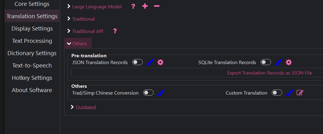323x134 pixels.
Task: Toggle Trad/Simp Chinese Conversion on
Action: [148, 93]
